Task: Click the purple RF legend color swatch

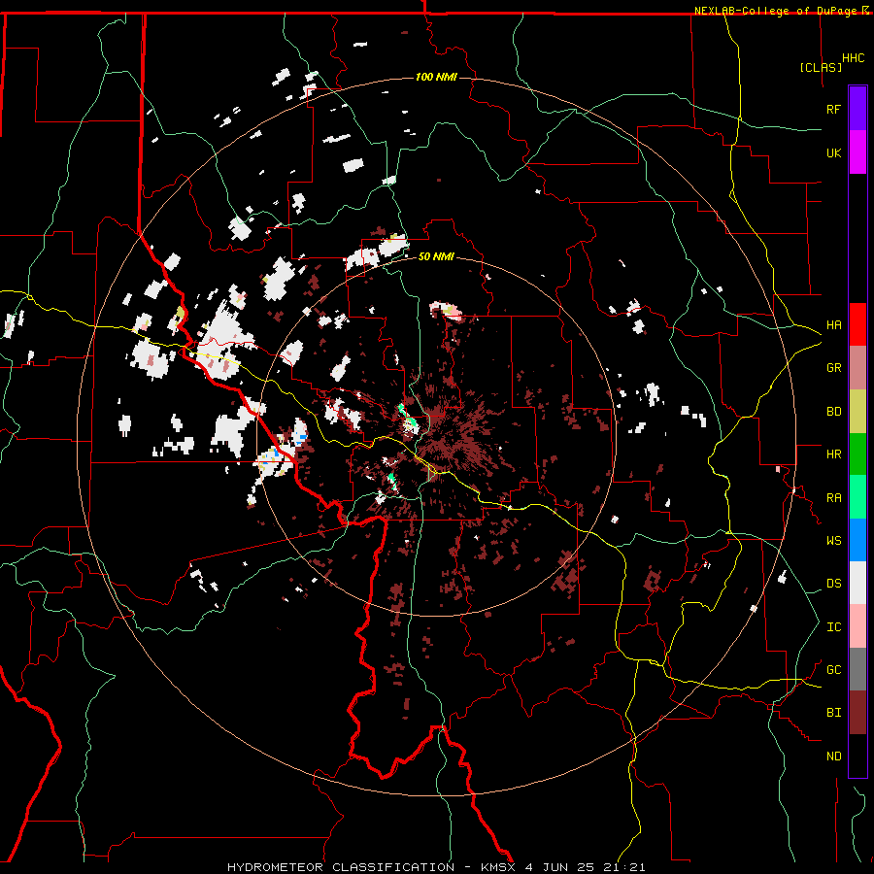Action: click(857, 109)
